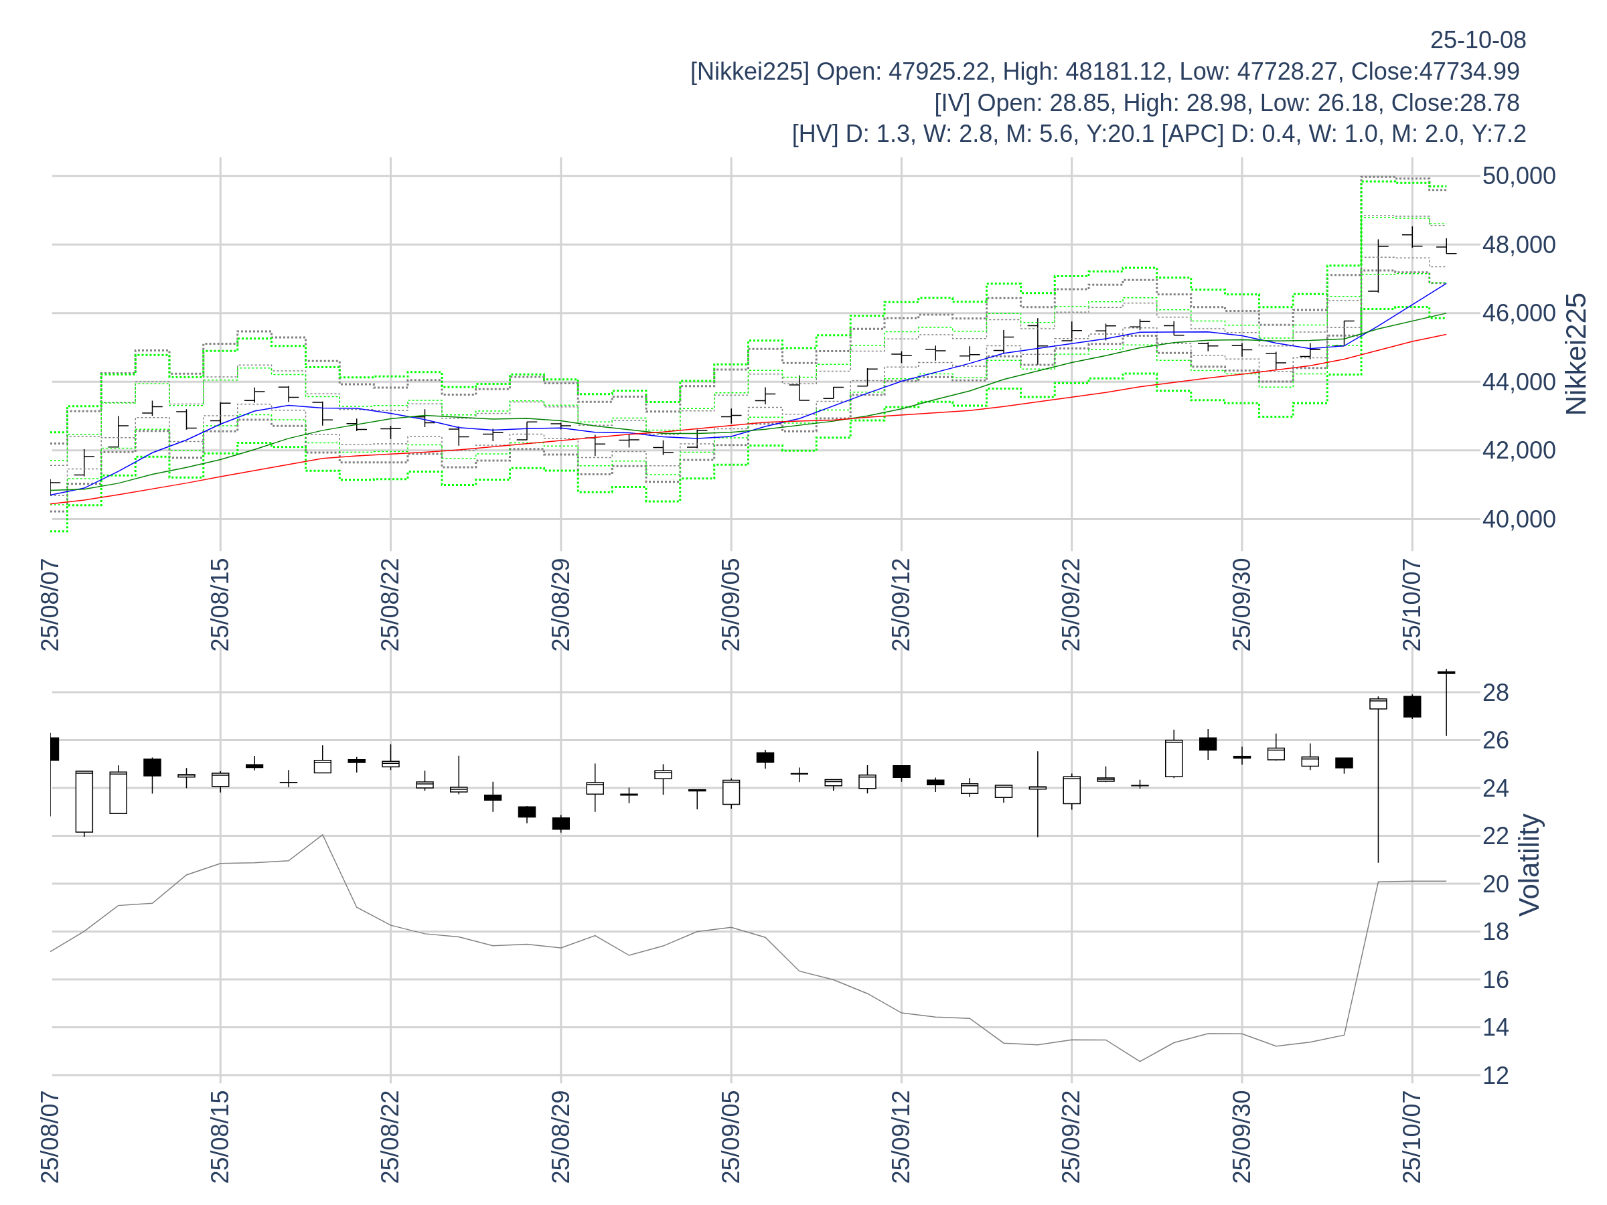
Task: Click the Volatility vertical axis title
Action: pyautogui.click(x=1529, y=864)
